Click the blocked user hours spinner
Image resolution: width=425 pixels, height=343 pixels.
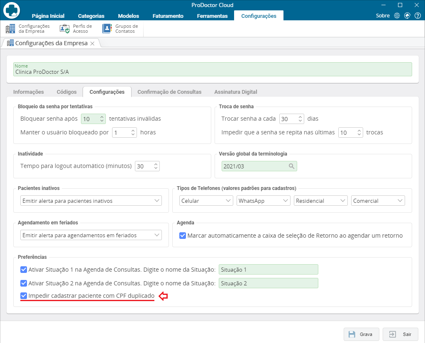(x=125, y=132)
